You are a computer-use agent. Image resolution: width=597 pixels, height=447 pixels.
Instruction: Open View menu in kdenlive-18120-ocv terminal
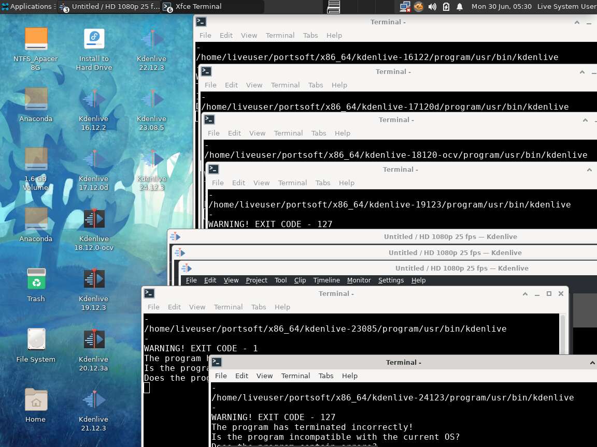click(258, 133)
